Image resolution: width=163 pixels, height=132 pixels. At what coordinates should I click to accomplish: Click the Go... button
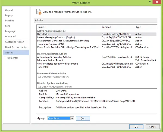[x=83, y=118]
